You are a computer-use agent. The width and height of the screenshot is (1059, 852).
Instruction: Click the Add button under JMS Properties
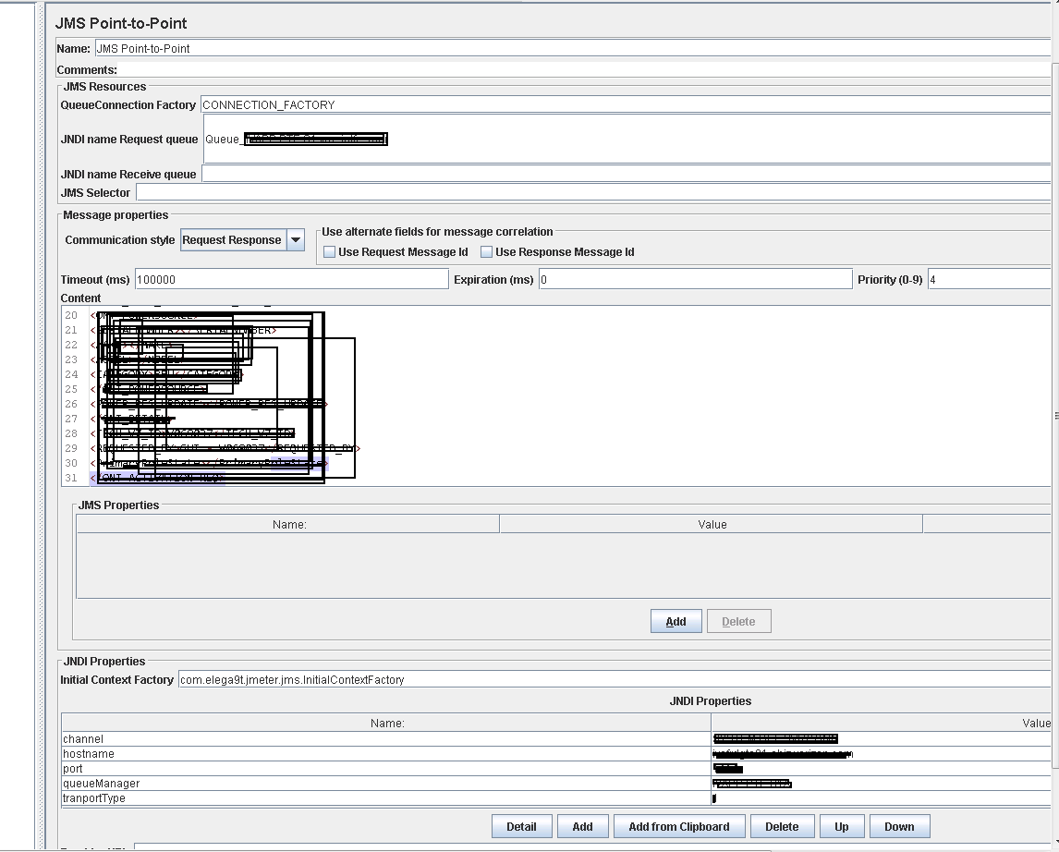point(676,621)
